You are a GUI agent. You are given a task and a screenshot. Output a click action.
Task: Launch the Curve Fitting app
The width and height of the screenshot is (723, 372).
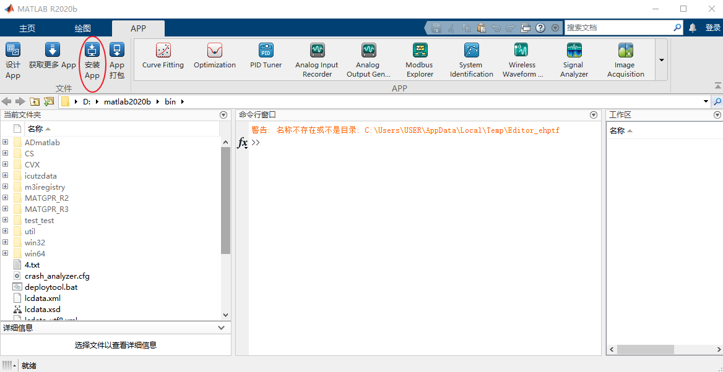tap(163, 56)
